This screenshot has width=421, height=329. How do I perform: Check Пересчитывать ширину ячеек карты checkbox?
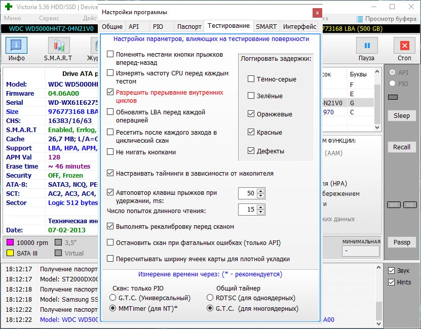pyautogui.click(x=110, y=259)
